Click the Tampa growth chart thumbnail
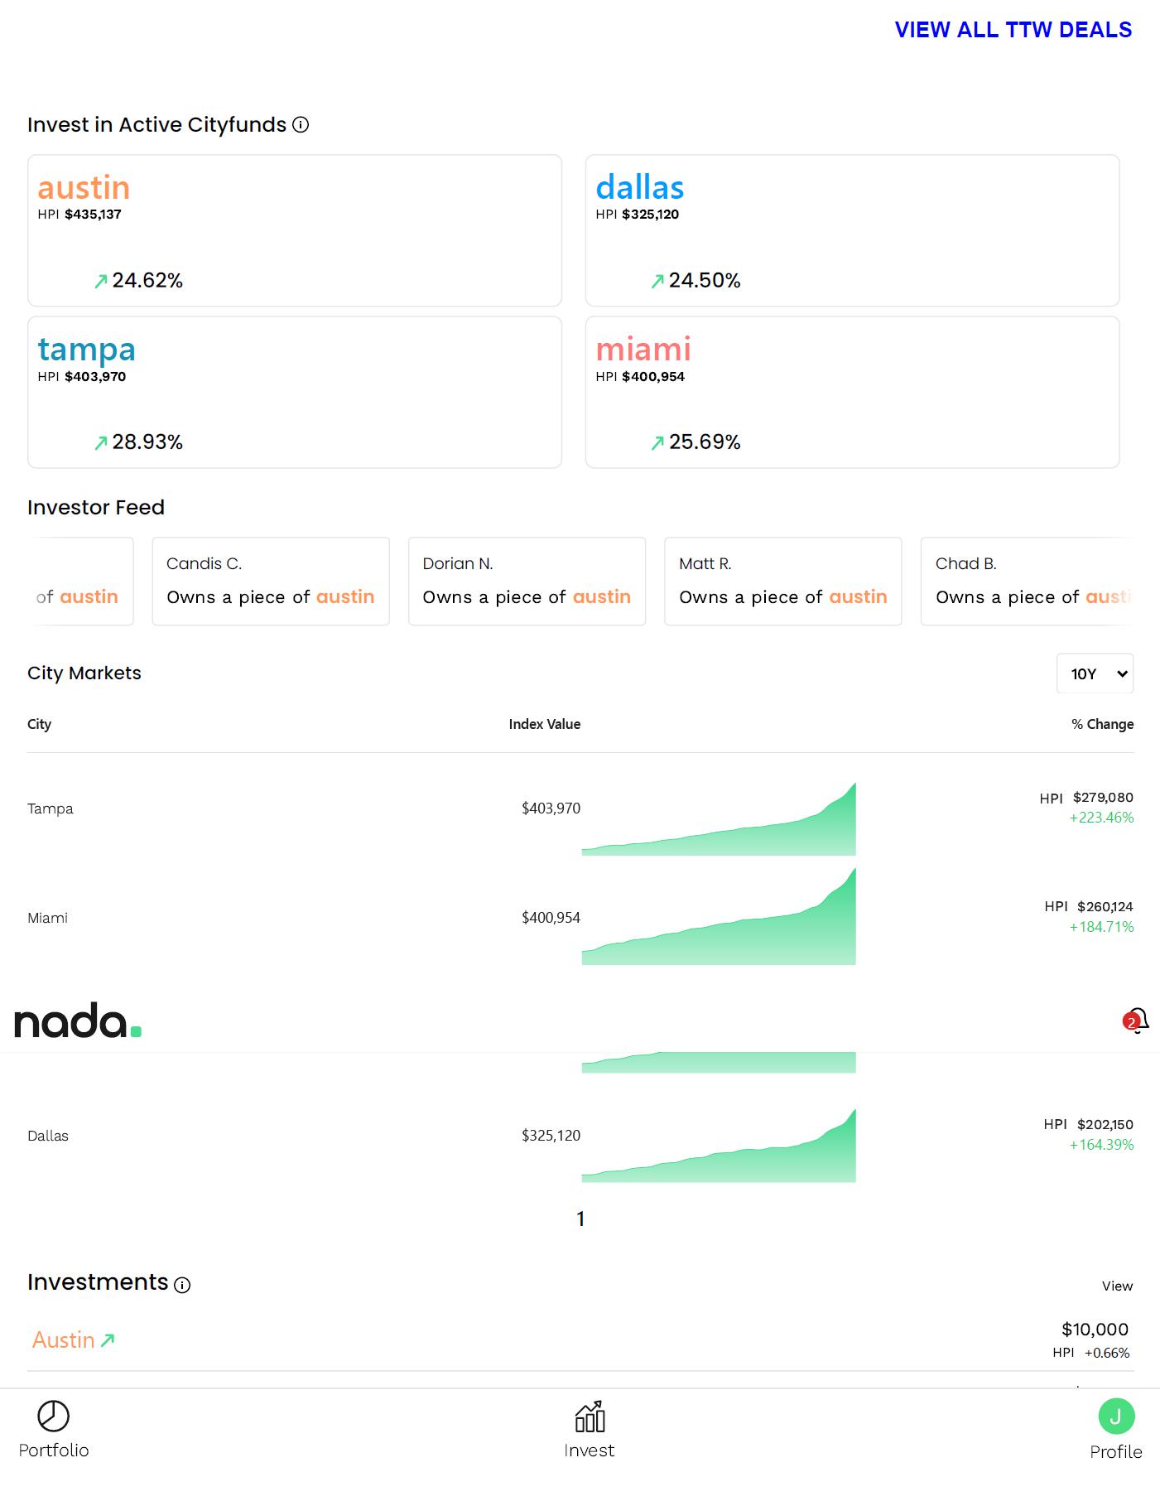The width and height of the screenshot is (1160, 1501). 719,818
